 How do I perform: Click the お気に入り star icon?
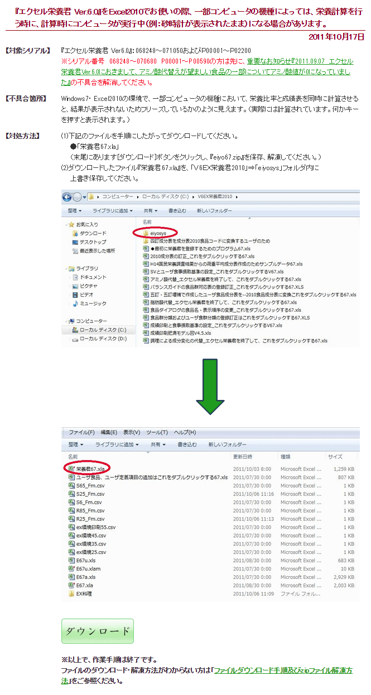click(x=71, y=224)
